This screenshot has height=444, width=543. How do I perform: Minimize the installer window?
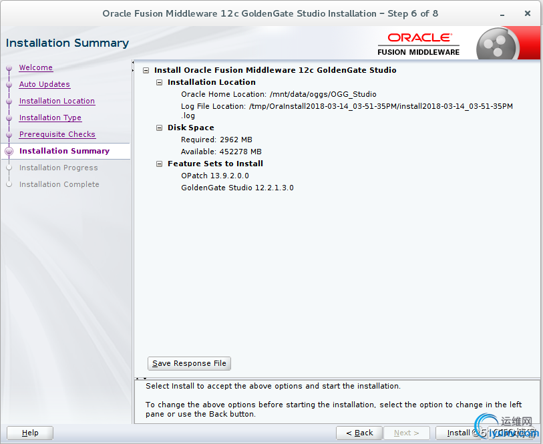[x=502, y=14]
